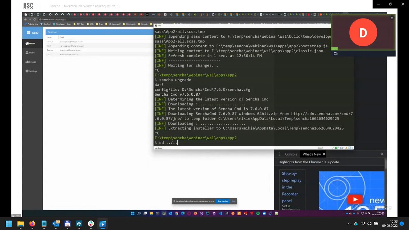
Task: Open the Notepad icon on host taskbar
Action: [44, 224]
